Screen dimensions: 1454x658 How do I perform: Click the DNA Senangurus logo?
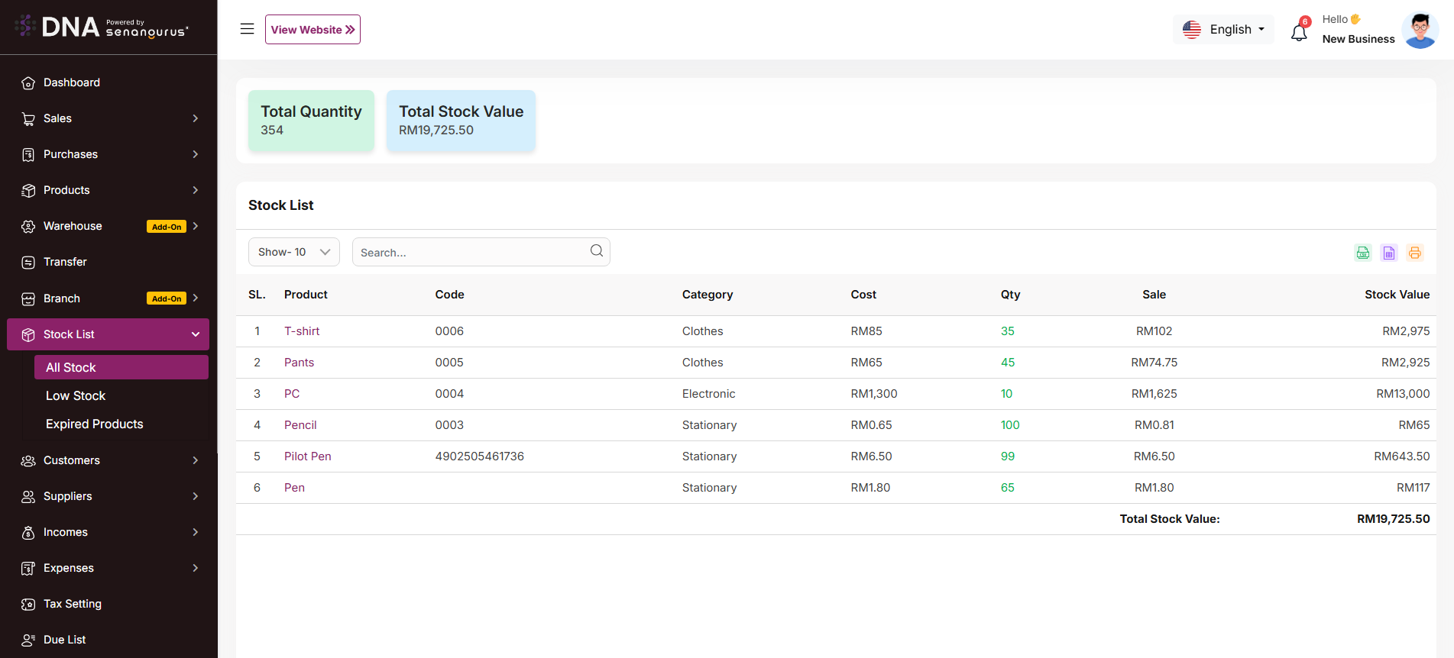(102, 27)
